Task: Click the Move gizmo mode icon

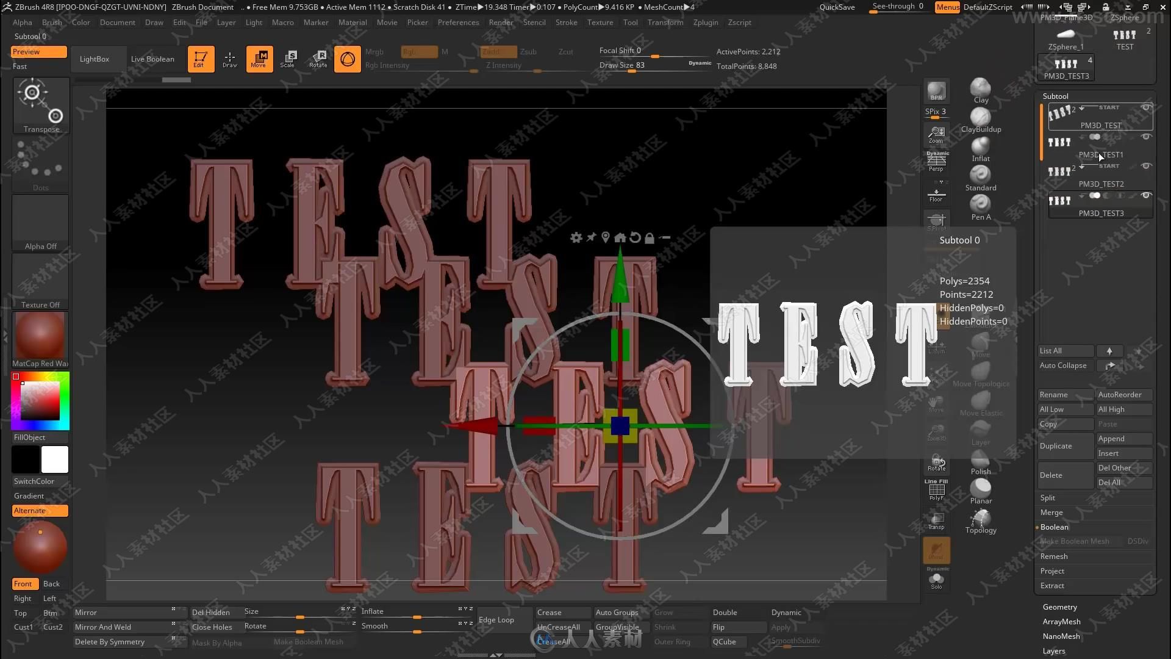Action: click(259, 59)
